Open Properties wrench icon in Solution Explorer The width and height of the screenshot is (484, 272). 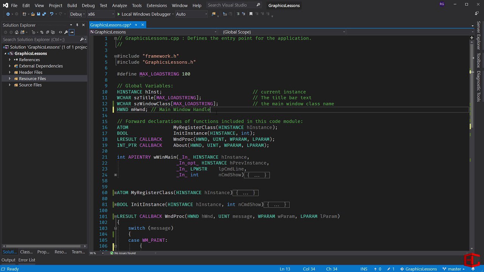click(66, 32)
